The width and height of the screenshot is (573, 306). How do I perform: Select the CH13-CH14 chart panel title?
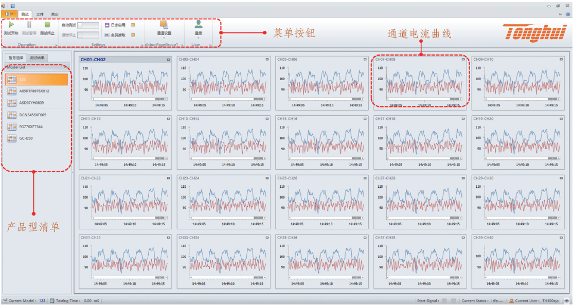[x=189, y=119]
